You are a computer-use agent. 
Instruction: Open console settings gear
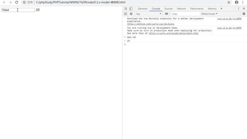(x=244, y=14)
